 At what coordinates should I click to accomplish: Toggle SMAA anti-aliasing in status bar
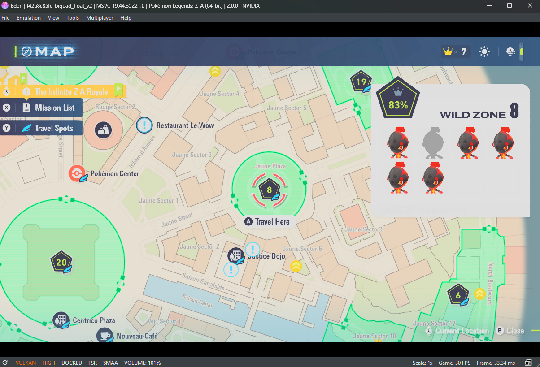(110, 363)
